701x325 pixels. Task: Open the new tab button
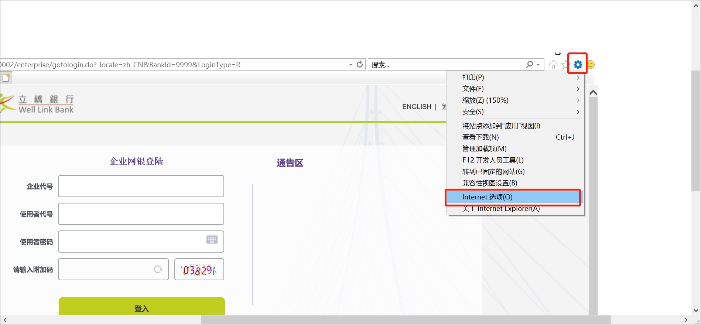6,78
